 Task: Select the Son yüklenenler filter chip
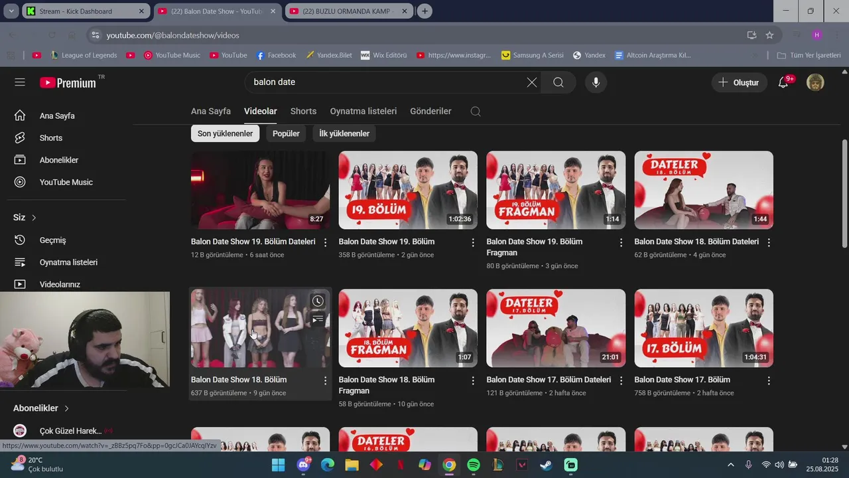(225, 133)
